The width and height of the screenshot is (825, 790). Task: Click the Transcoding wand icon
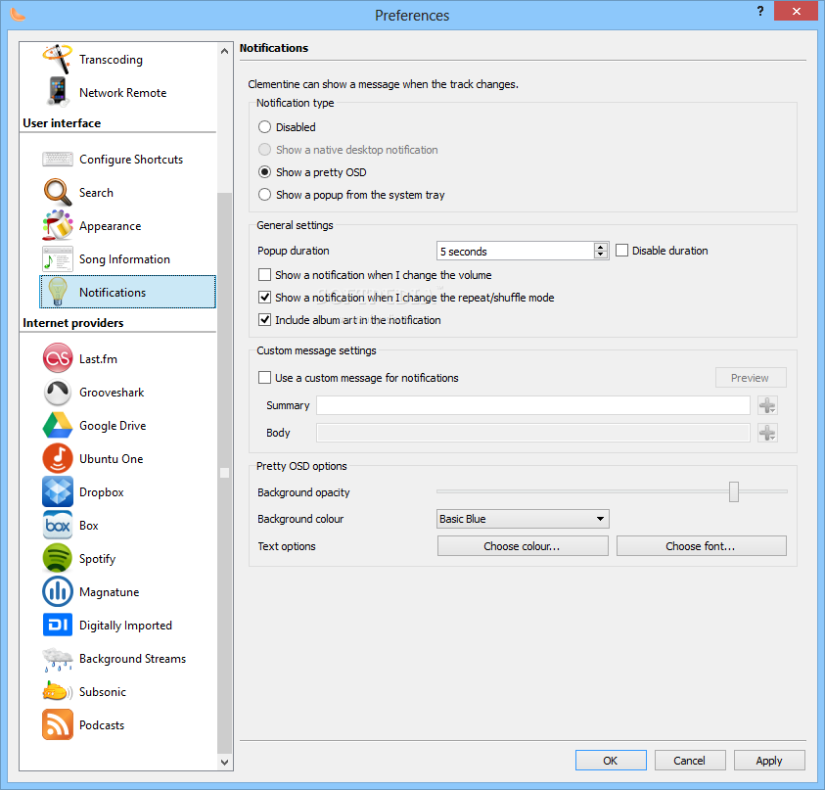coord(58,59)
